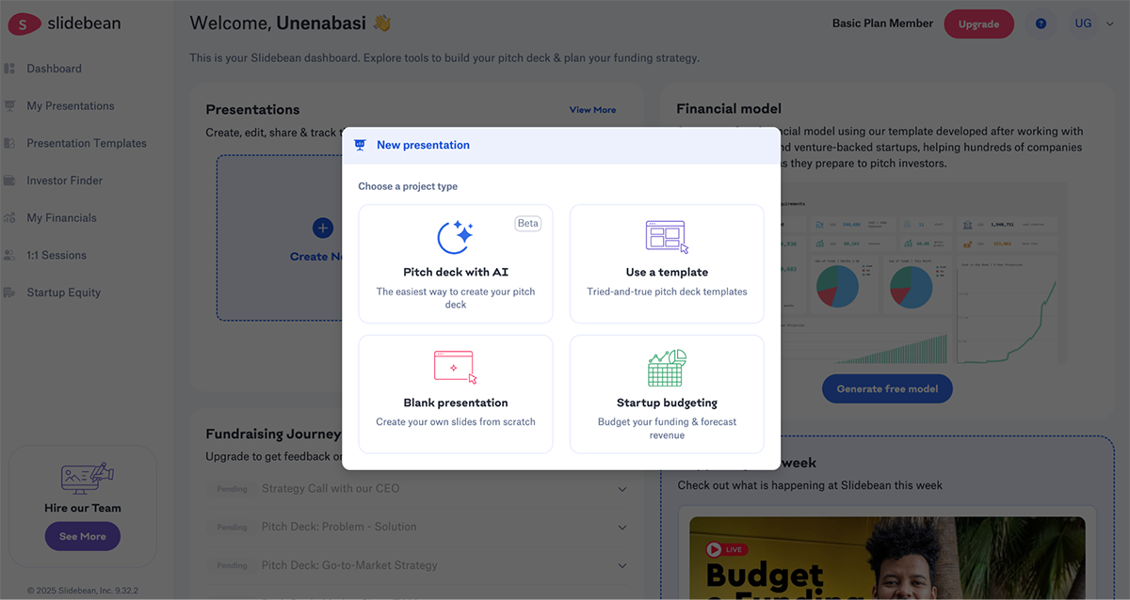Image resolution: width=1130 pixels, height=600 pixels.
Task: Expand Strategy Call with our CEO row
Action: (621, 489)
